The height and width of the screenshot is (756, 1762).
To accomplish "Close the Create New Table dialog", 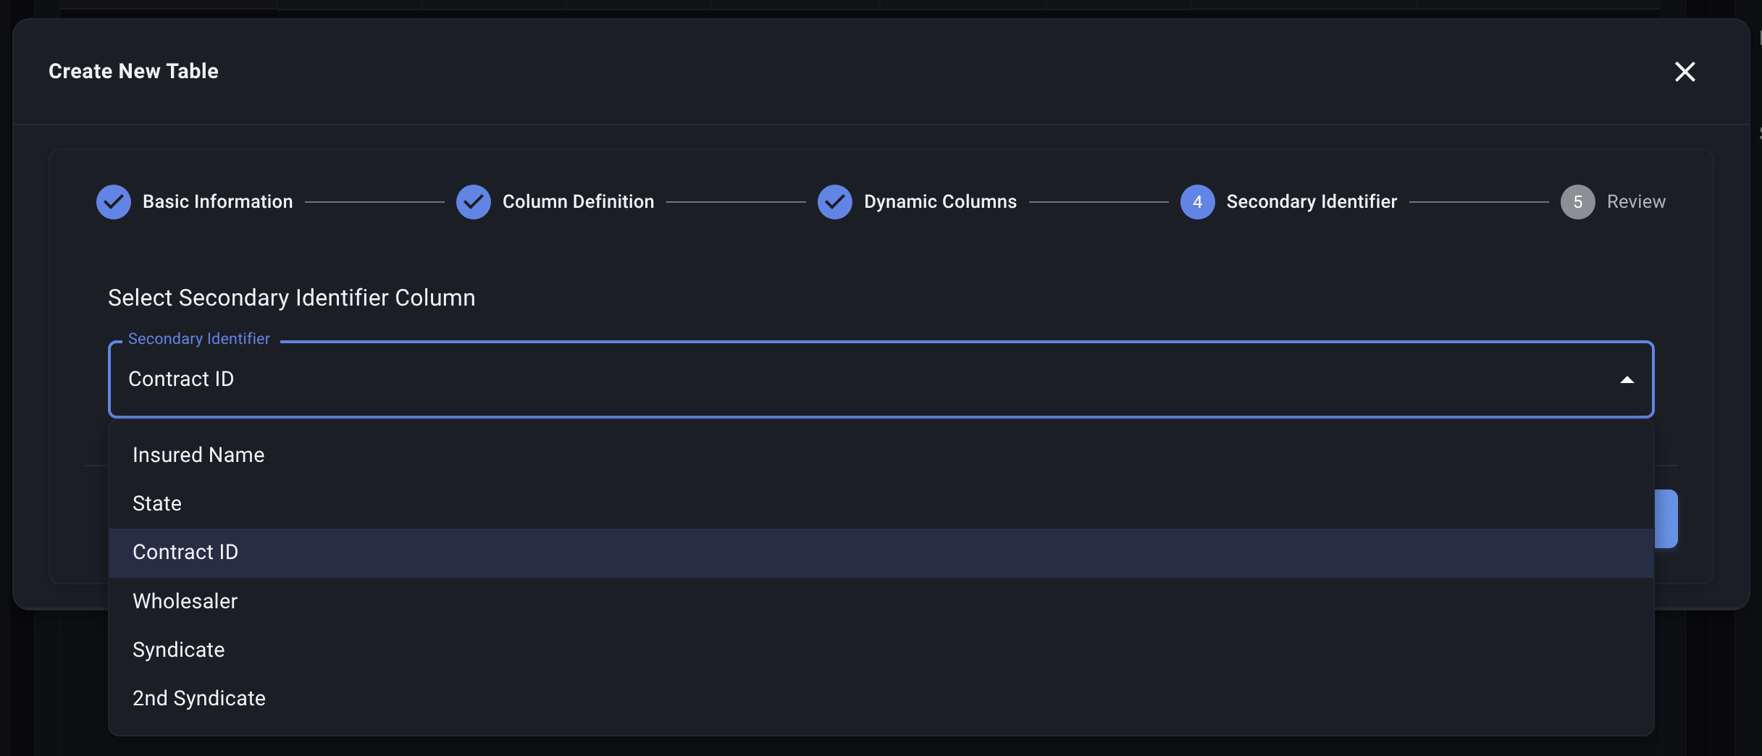I will pos(1685,72).
